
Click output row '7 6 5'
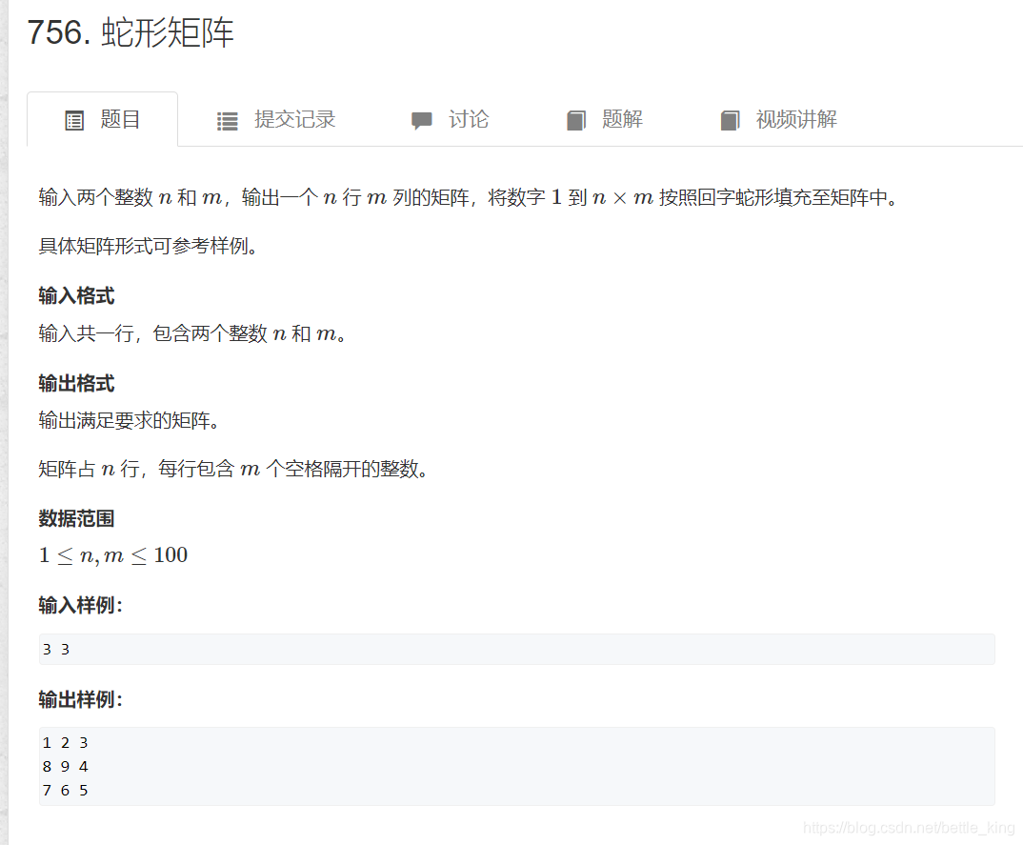coord(65,790)
